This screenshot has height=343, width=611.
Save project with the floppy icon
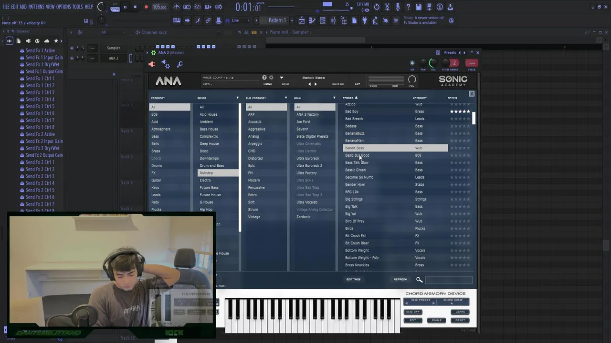(419, 7)
